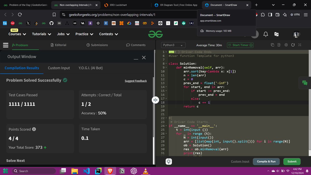Minimize the Output Window panel
Viewport: 311px width, 175px height.
(x=136, y=59)
